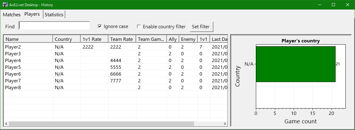Maximize the History window
355x130 pixels.
point(333,5)
